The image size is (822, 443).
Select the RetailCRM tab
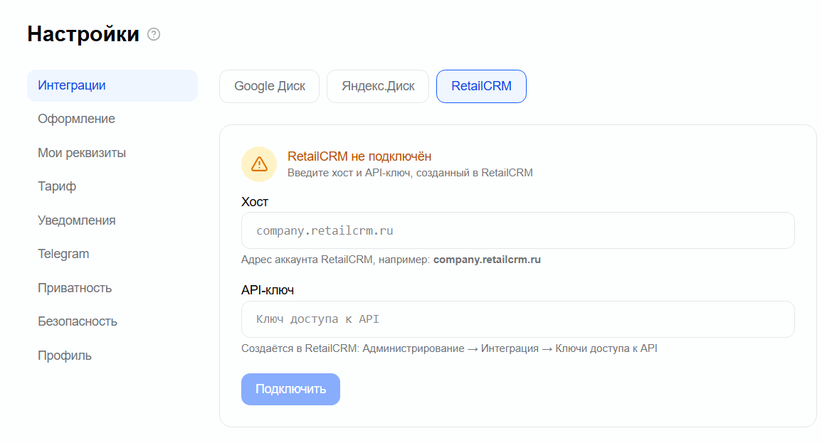click(481, 87)
